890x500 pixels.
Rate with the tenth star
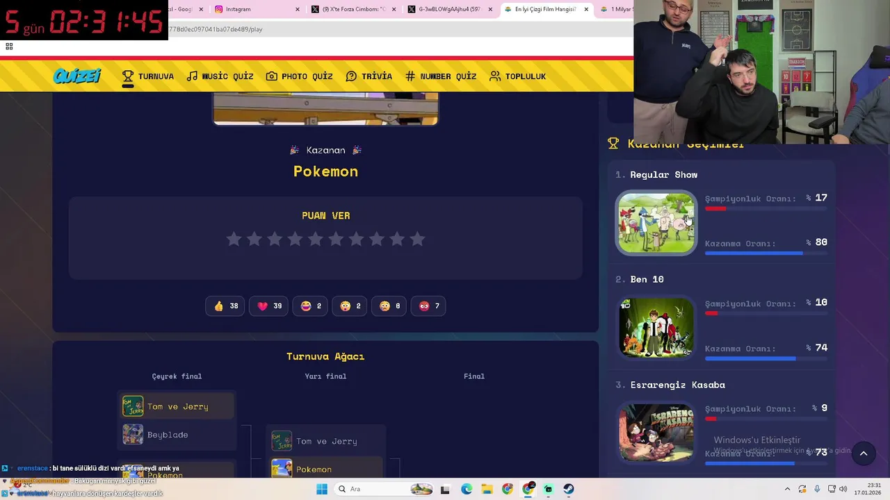[417, 239]
